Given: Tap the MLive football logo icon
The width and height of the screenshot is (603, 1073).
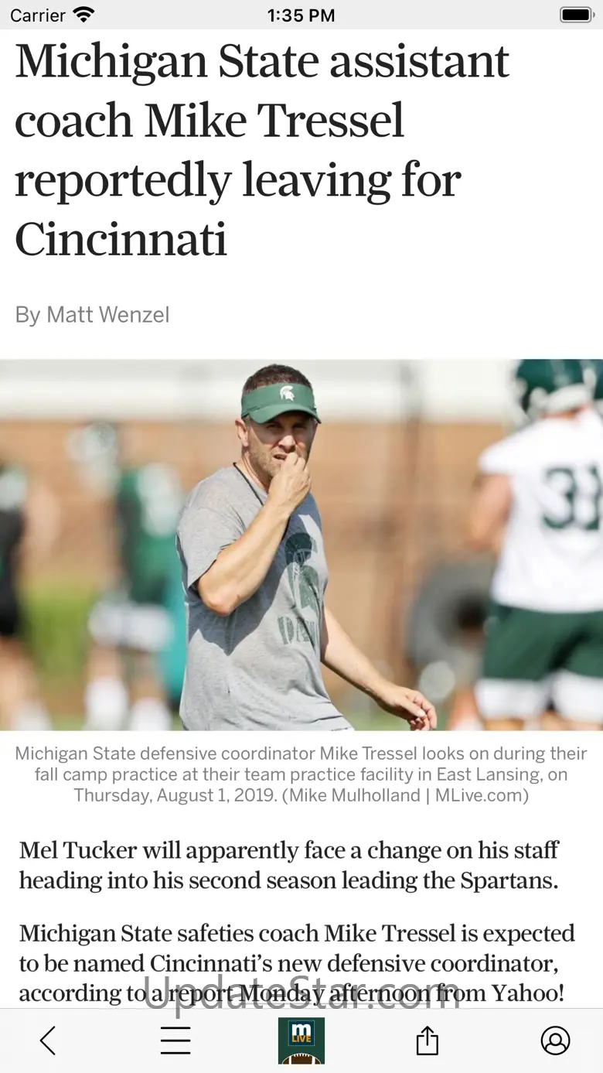Looking at the screenshot, I should (x=301, y=1041).
